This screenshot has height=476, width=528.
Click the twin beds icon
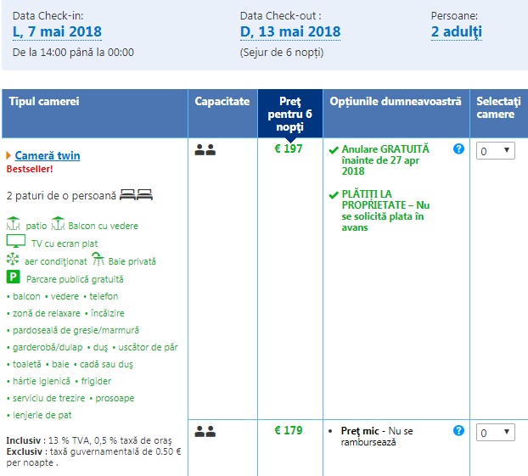click(136, 195)
